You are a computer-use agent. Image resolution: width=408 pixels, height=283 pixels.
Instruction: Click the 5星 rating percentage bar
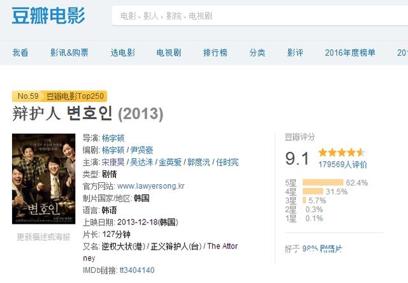[x=323, y=182]
